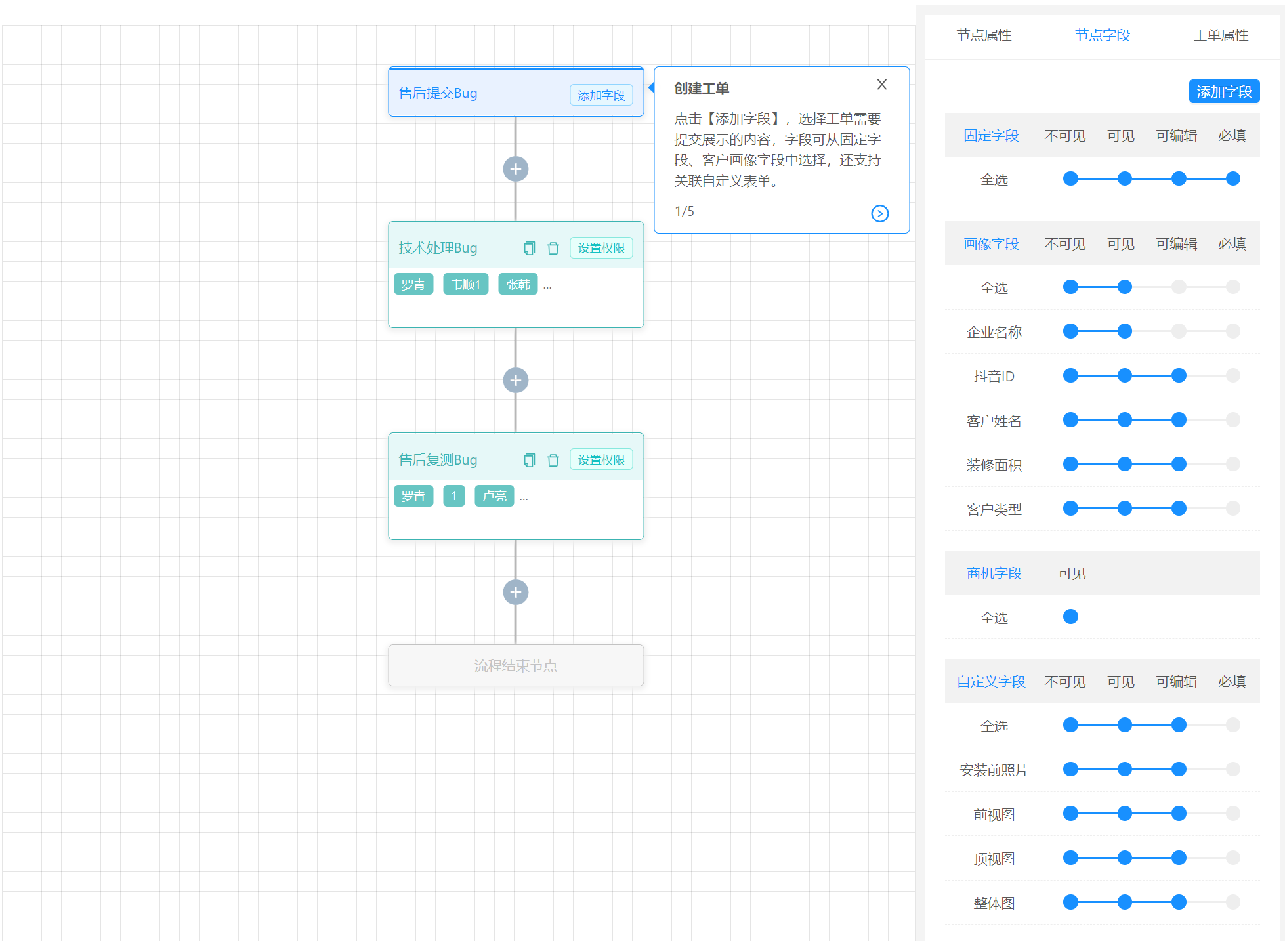Close the 创建工单 guide popup
1285x941 pixels.
click(x=881, y=85)
